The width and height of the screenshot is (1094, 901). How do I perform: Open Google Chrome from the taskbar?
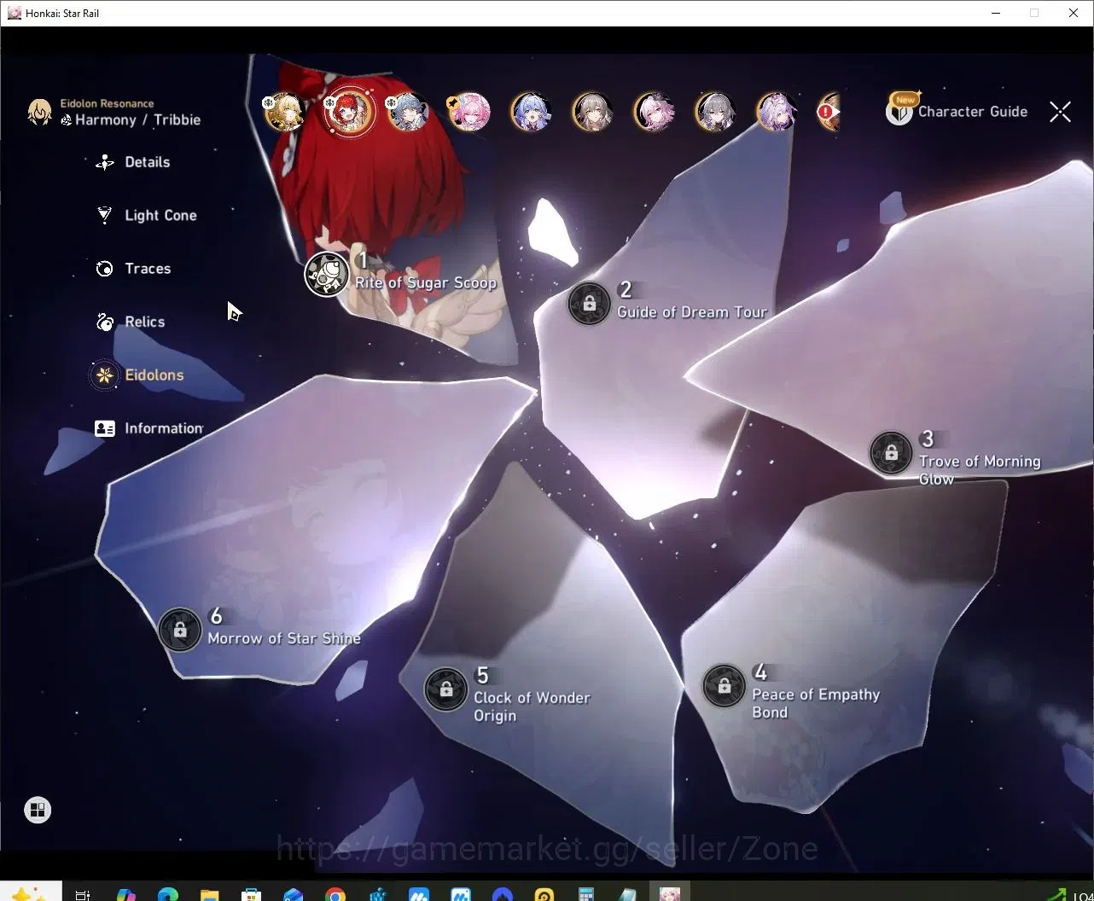[335, 894]
